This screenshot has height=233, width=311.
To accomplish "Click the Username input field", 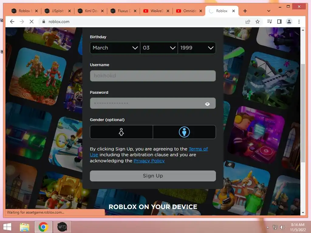I will tap(153, 76).
